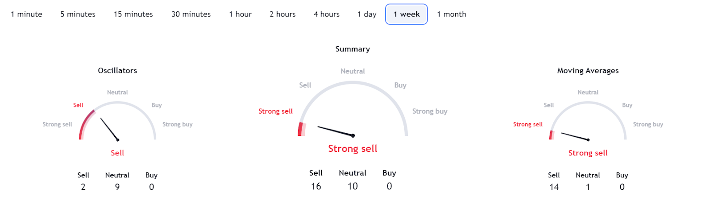The height and width of the screenshot is (200, 714).
Task: Select 4 hours interval
Action: point(326,14)
